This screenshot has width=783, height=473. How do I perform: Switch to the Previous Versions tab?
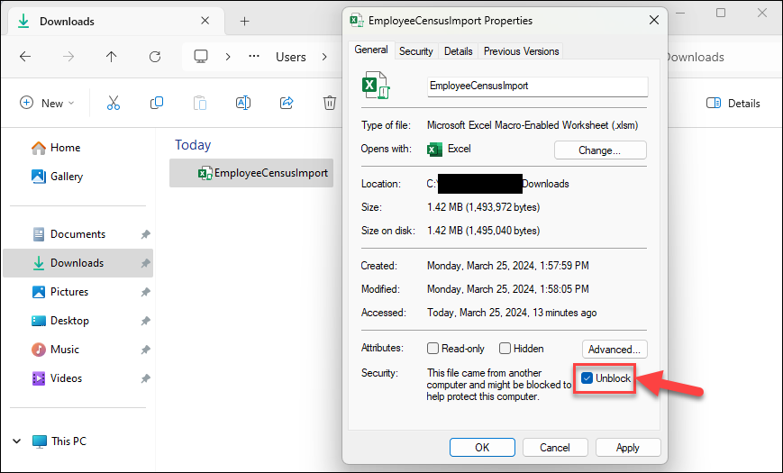click(x=522, y=51)
